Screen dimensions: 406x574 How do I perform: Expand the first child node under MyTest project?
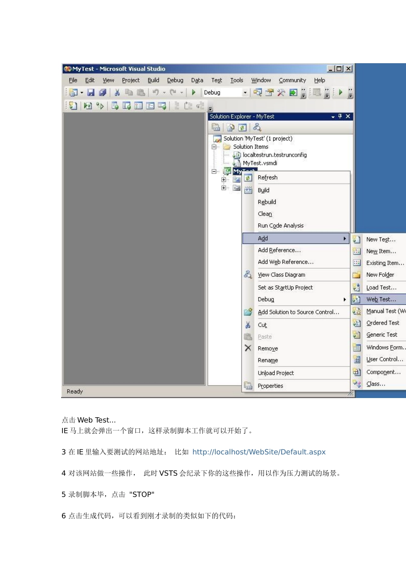click(224, 180)
